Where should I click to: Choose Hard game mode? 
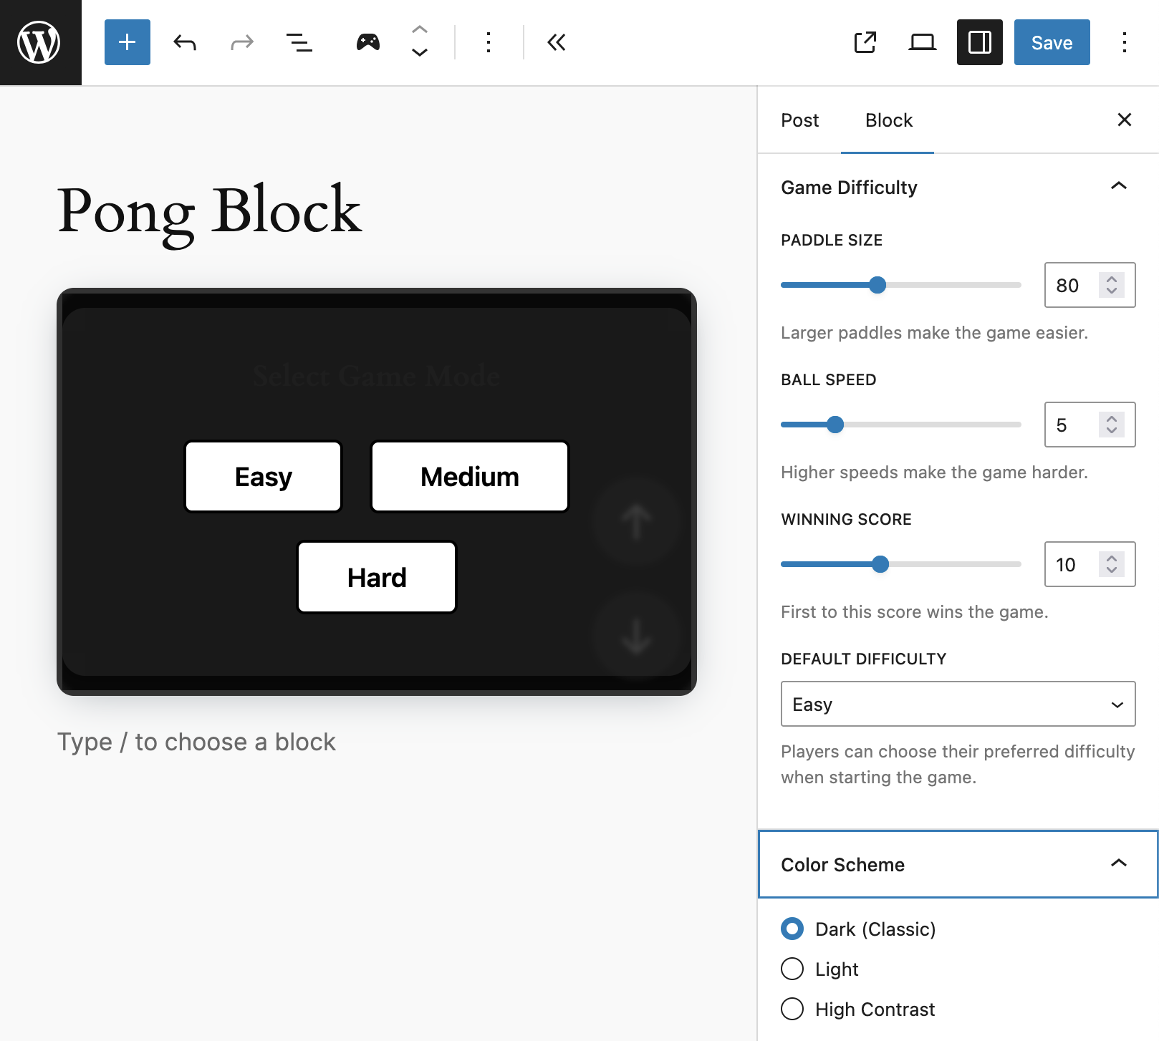tap(377, 577)
